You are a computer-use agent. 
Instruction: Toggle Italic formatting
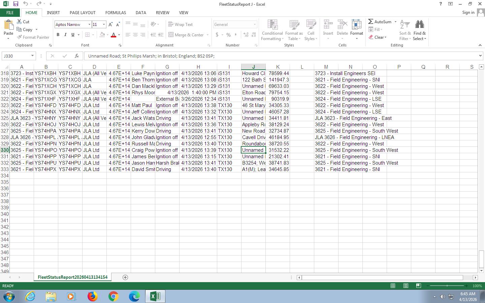click(65, 35)
